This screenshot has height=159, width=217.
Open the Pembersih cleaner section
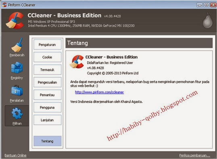pos(17,47)
